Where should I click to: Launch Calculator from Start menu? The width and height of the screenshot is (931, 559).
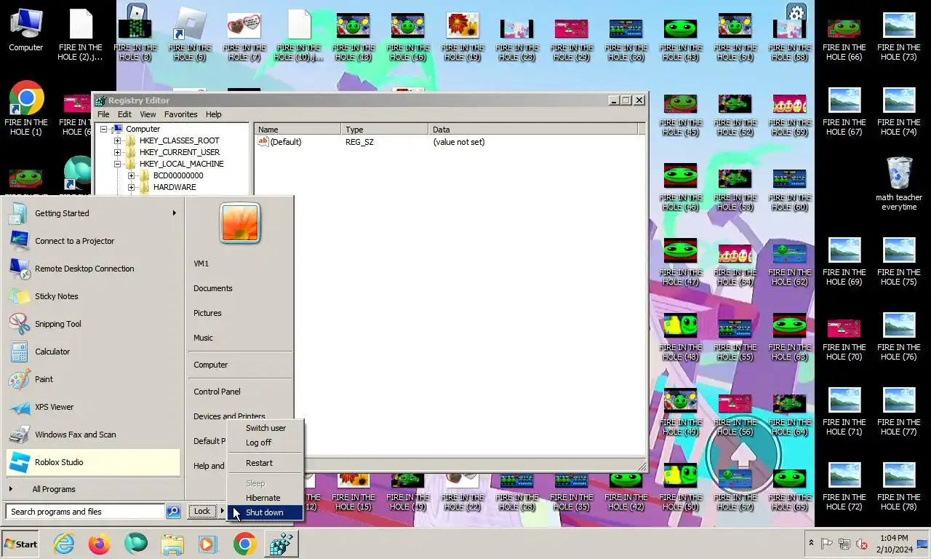[92, 352]
